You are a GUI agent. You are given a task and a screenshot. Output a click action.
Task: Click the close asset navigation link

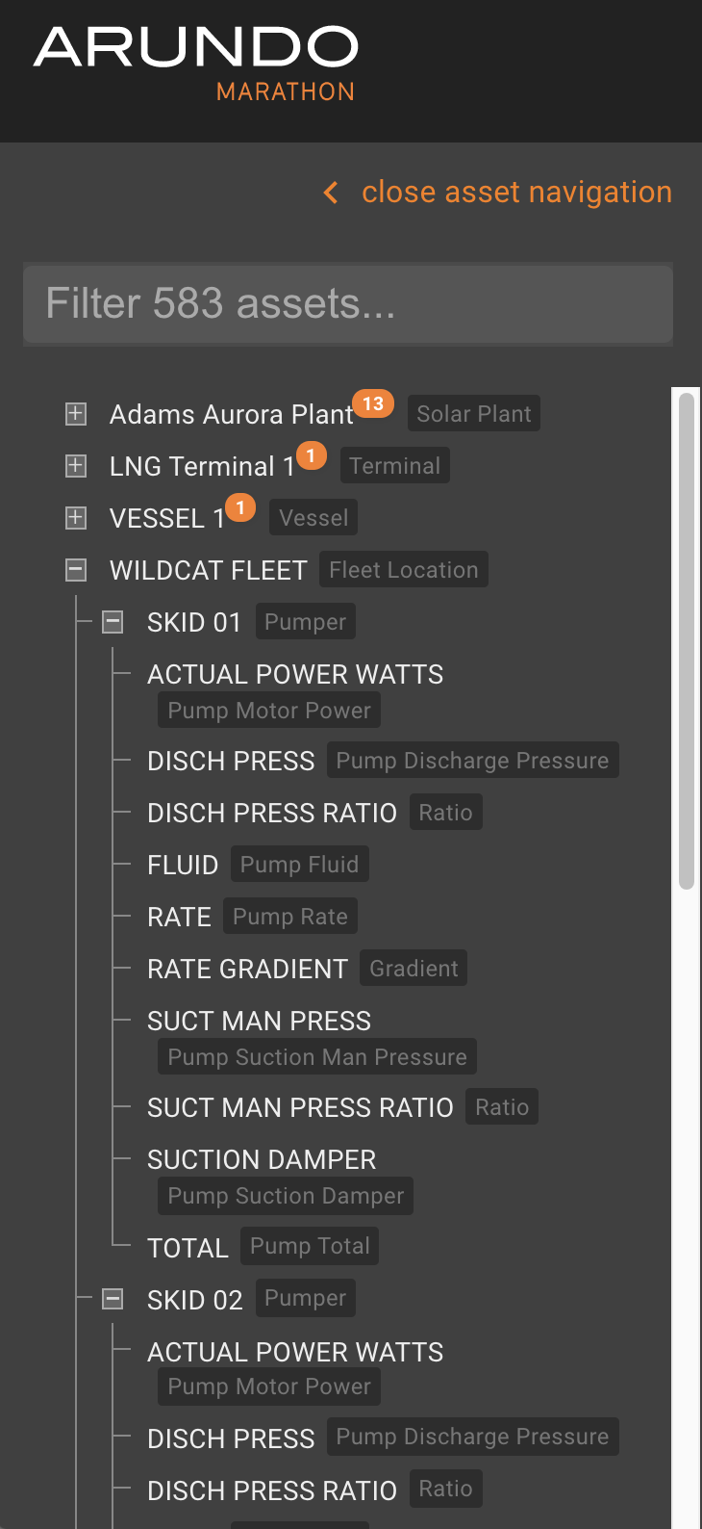(516, 192)
